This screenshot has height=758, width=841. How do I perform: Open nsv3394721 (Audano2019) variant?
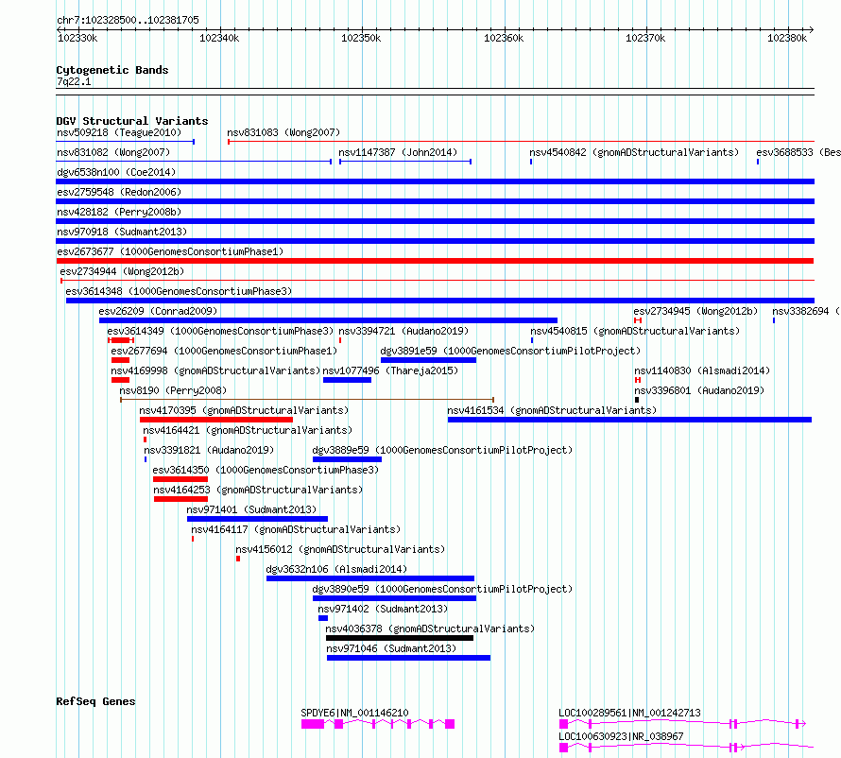(403, 331)
